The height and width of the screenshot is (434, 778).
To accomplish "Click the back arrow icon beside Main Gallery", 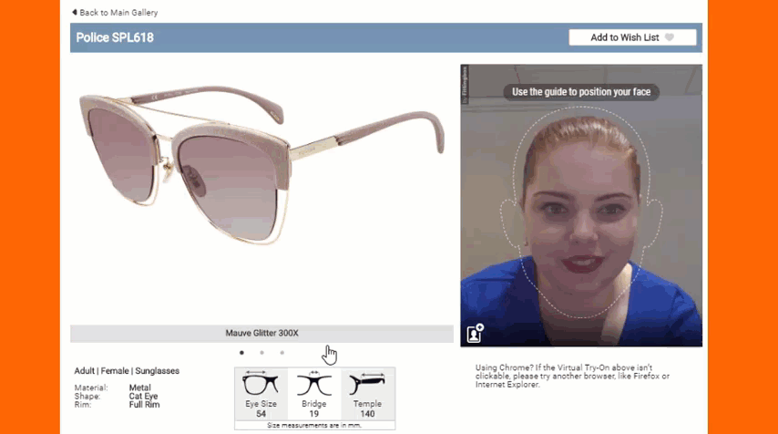I will point(75,12).
